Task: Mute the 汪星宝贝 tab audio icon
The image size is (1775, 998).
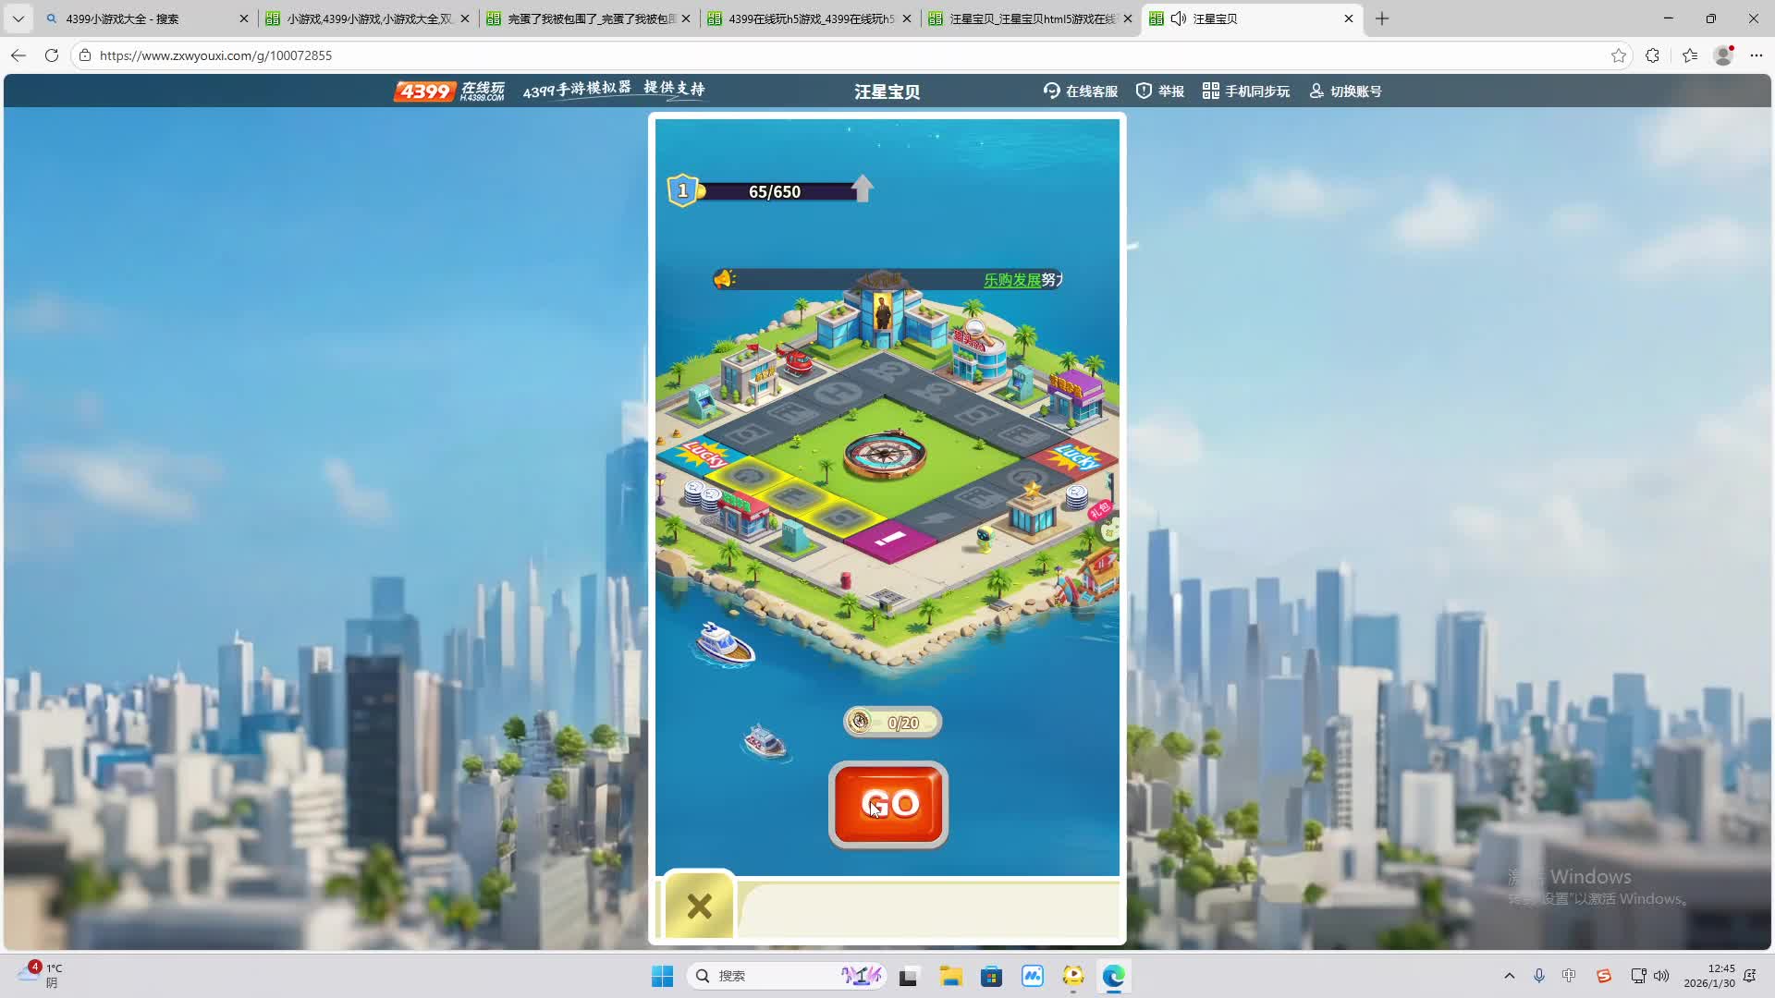Action: point(1179,18)
